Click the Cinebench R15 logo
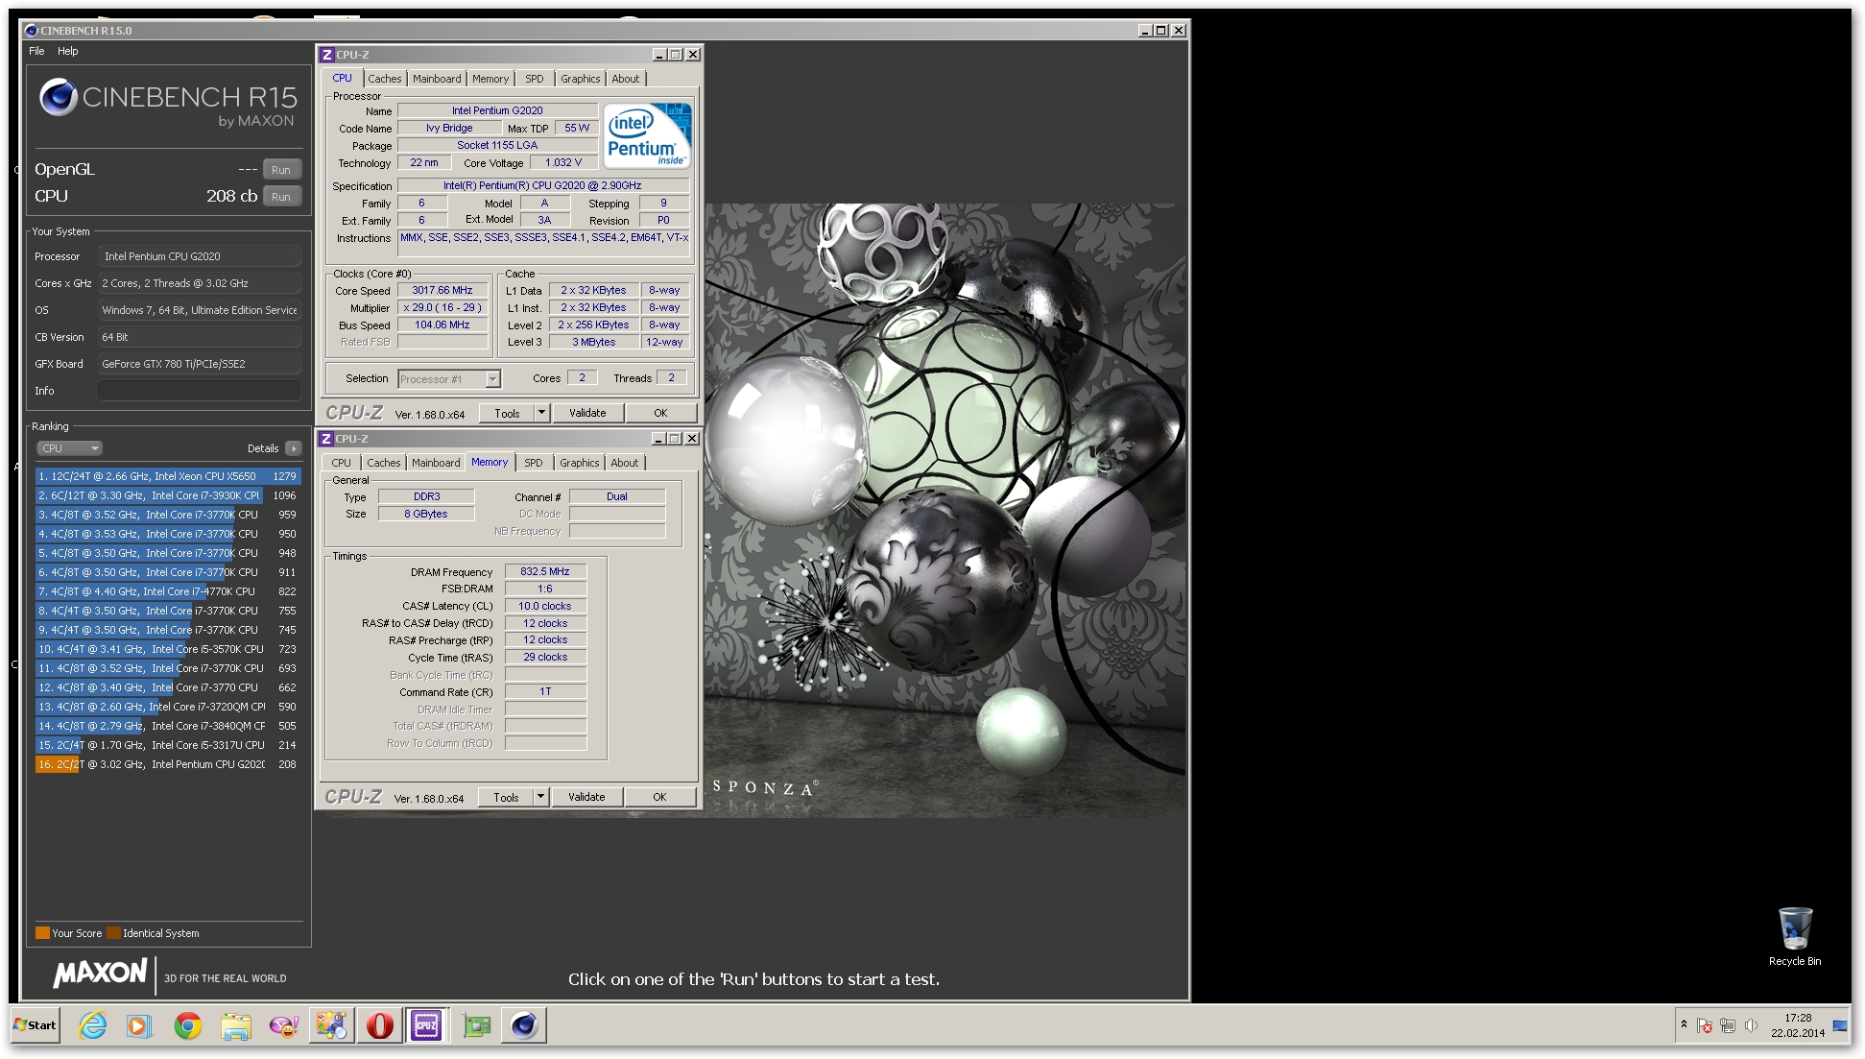Image resolution: width=1865 pixels, height=1059 pixels. (169, 104)
